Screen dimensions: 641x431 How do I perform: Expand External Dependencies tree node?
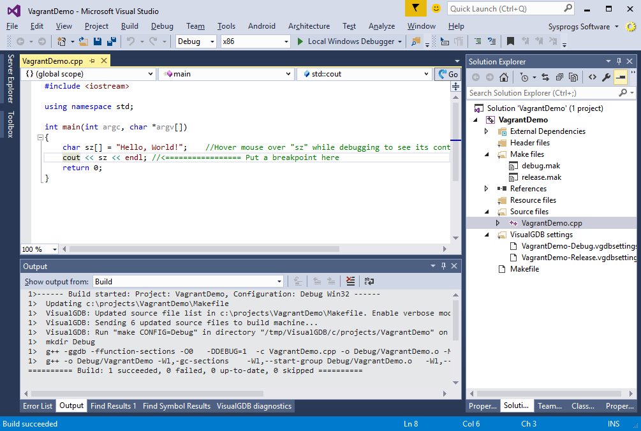pos(487,131)
